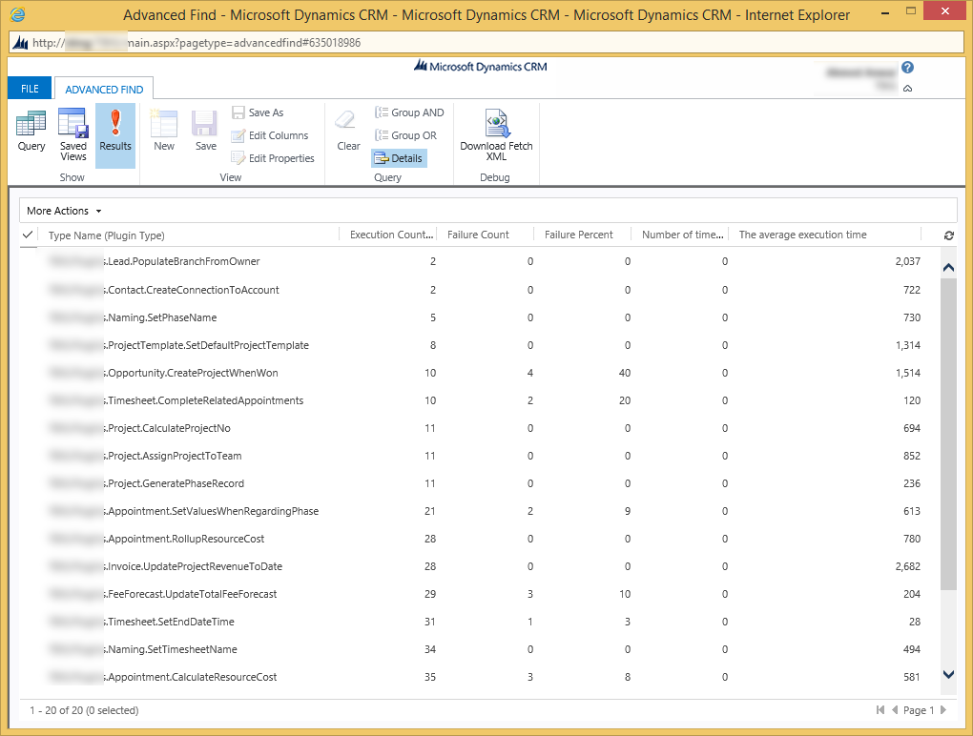The image size is (973, 736).
Task: Open Saved Views from the ribbon
Action: (73, 134)
